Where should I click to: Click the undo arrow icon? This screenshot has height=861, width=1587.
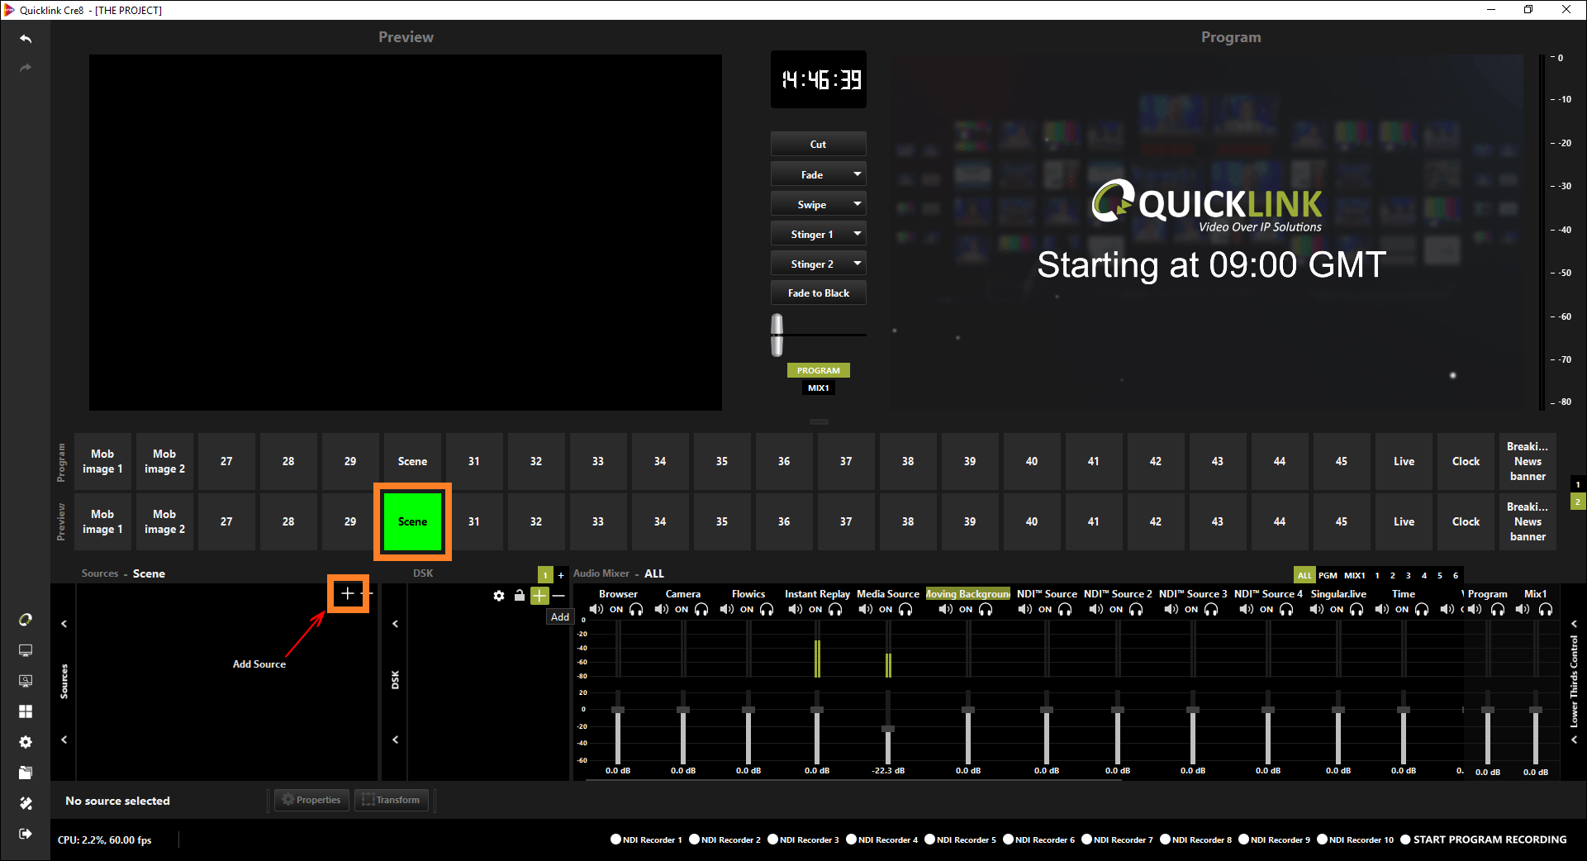pyautogui.click(x=26, y=39)
